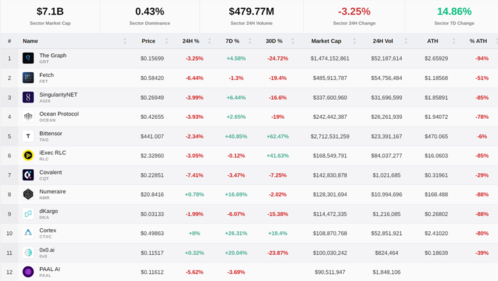The height and width of the screenshot is (281, 498).
Task: Sort table by Price column
Action: [x=148, y=41]
